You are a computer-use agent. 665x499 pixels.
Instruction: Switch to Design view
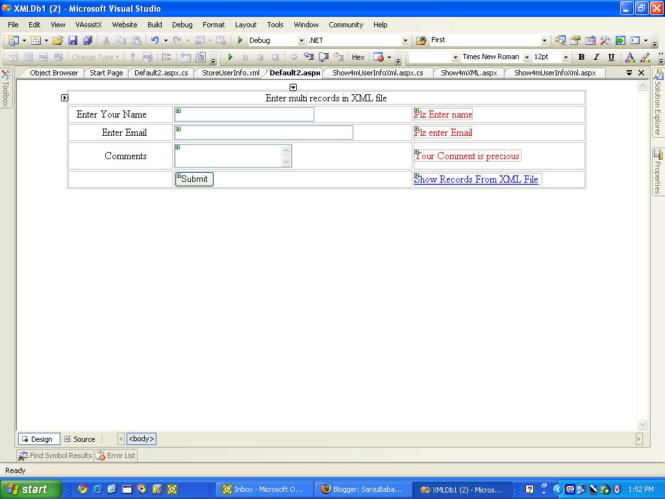(x=38, y=439)
